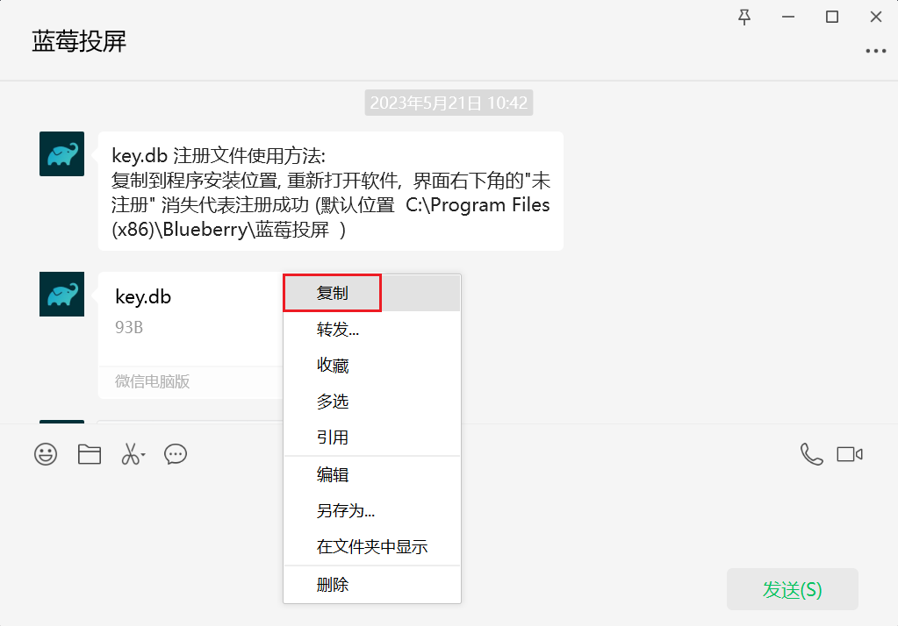Open the three-dots chat info menu
This screenshot has height=626, width=898.
(875, 52)
